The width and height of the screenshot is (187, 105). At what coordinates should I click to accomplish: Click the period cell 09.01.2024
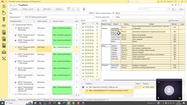pos(150,87)
